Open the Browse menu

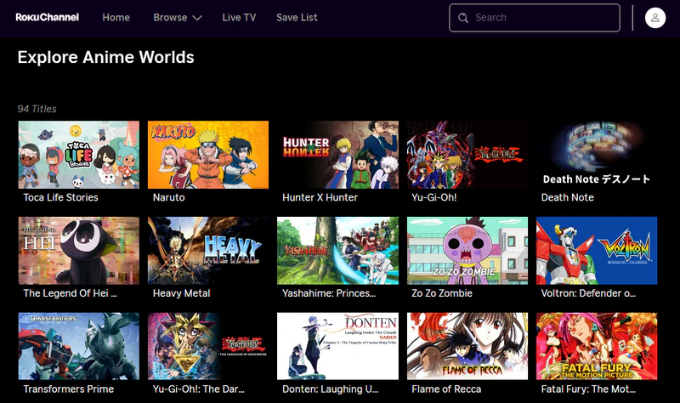pyautogui.click(x=170, y=17)
